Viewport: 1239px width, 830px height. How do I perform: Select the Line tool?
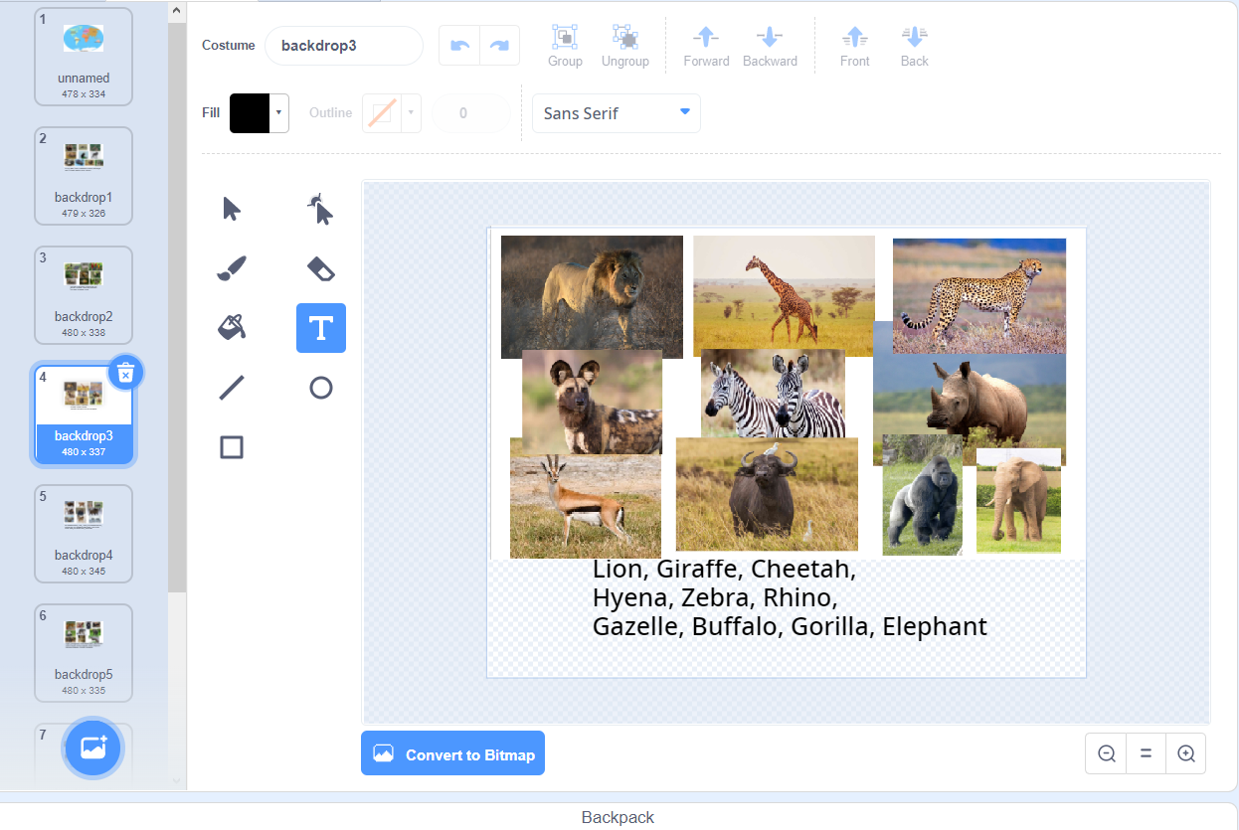(x=232, y=388)
